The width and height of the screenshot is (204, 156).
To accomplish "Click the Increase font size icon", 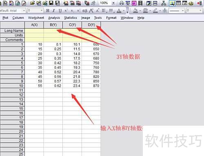I will pyautogui.click(x=91, y=11).
